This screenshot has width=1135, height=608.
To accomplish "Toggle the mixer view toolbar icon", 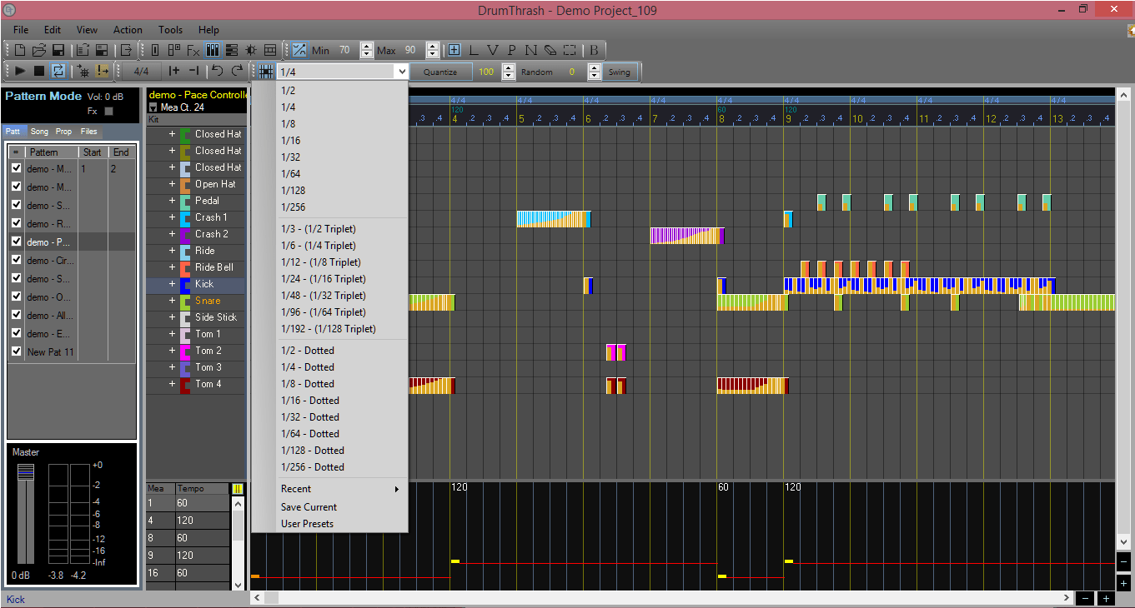I will 213,50.
